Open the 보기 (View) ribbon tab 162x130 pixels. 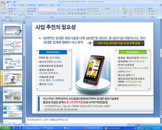point(59,5)
